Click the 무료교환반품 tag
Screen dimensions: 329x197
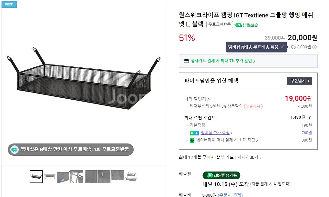220,25
